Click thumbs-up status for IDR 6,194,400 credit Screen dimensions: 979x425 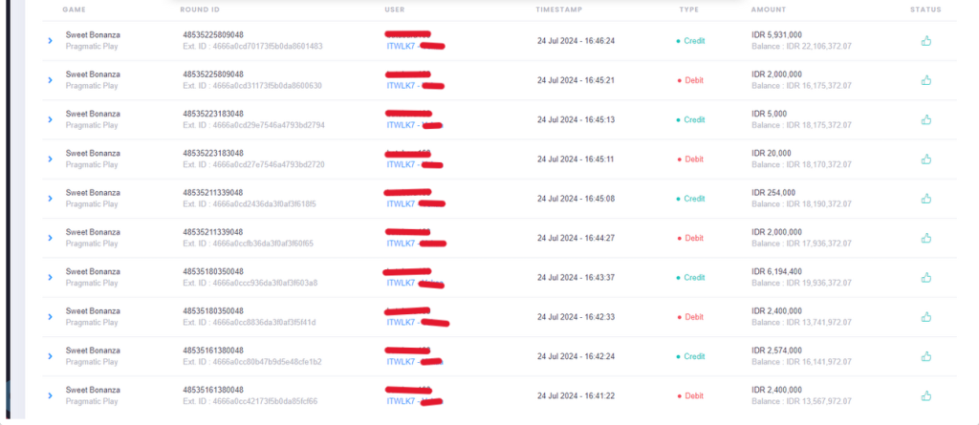[925, 277]
